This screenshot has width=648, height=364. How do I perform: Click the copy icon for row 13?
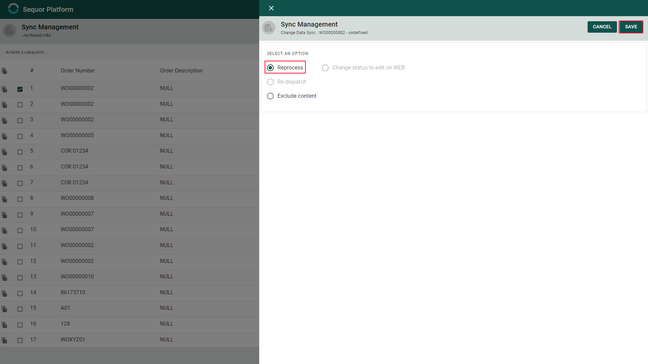pyautogui.click(x=4, y=278)
